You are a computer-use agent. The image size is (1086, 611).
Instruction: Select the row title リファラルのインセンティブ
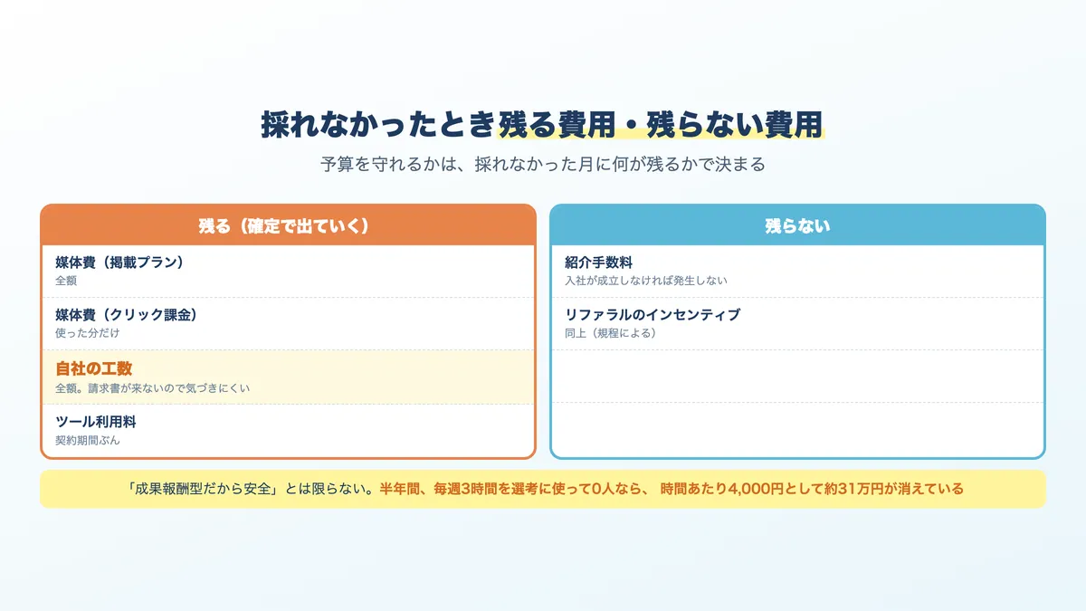pyautogui.click(x=653, y=315)
